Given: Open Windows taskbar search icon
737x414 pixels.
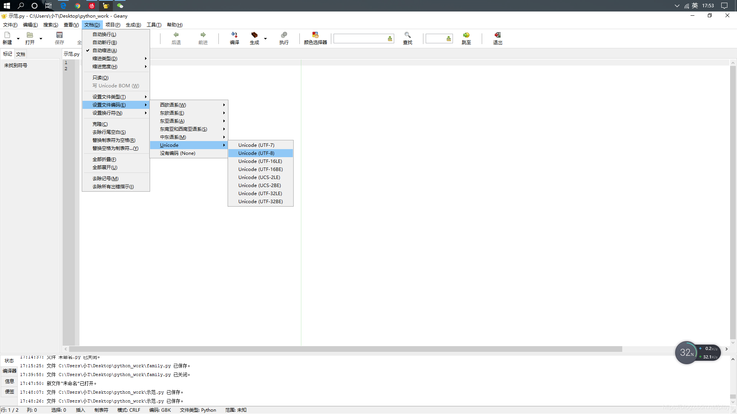Looking at the screenshot, I should 21,6.
